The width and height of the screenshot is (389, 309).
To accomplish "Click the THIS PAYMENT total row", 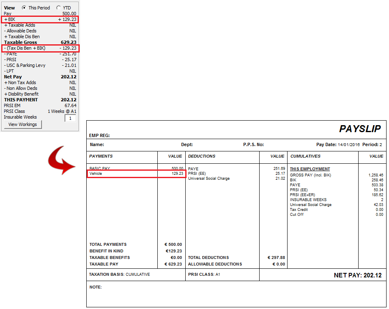I will click(x=40, y=100).
